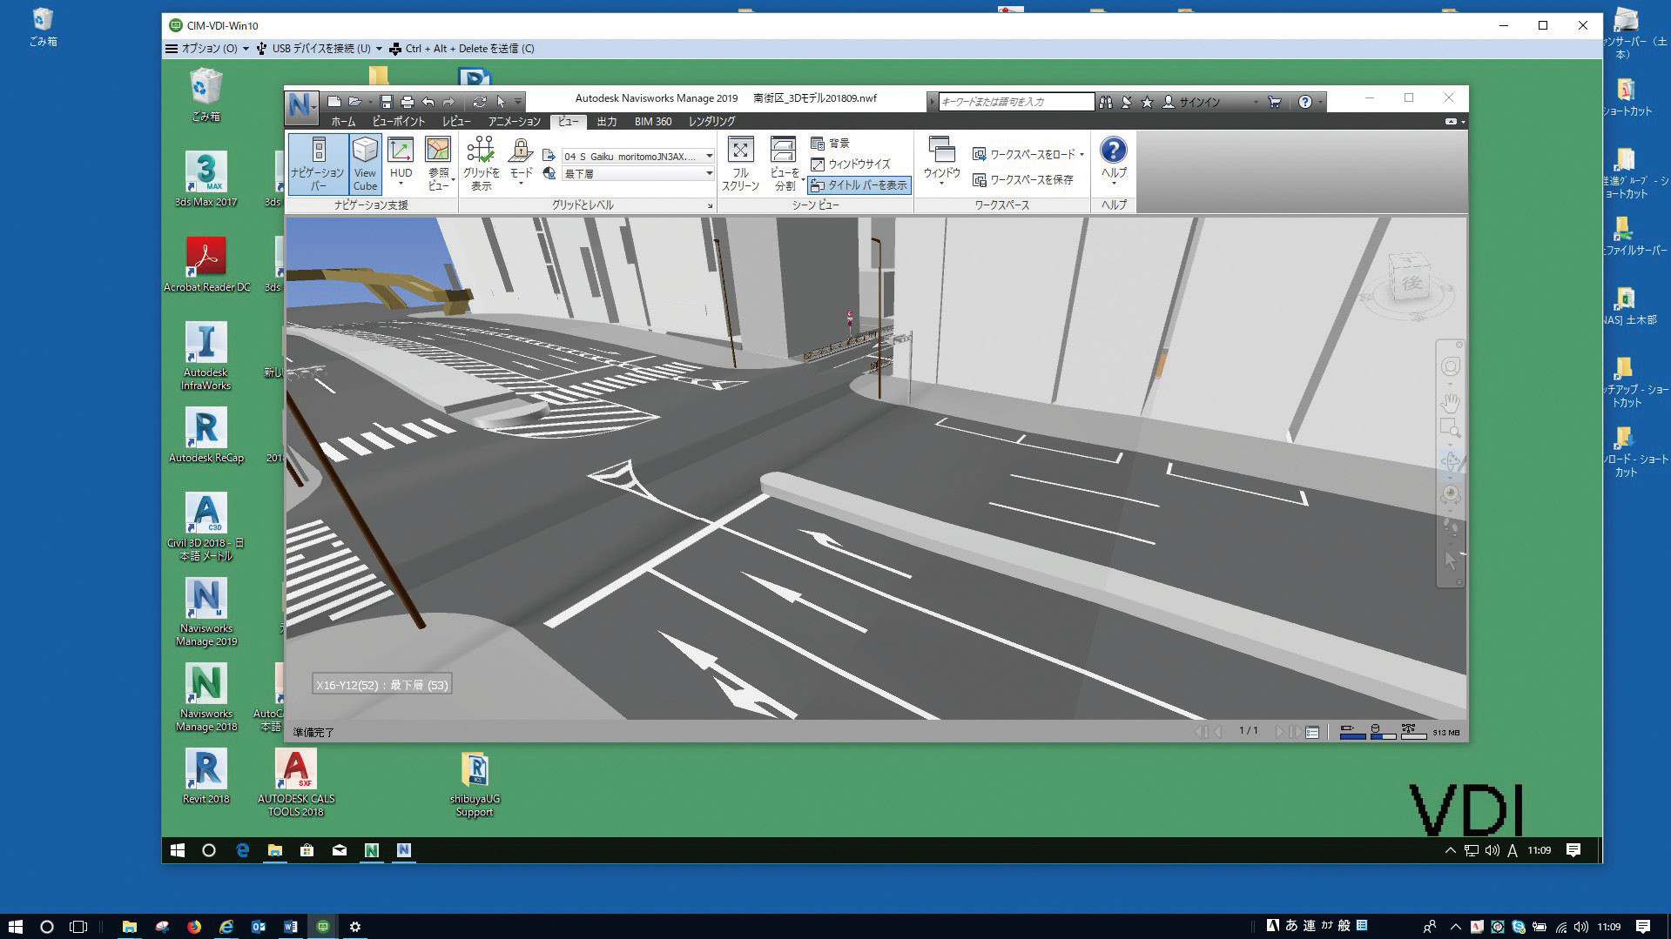Viewport: 1671px width, 939px height.
Task: Switch to the BIM 360 ribbon tab
Action: (653, 122)
